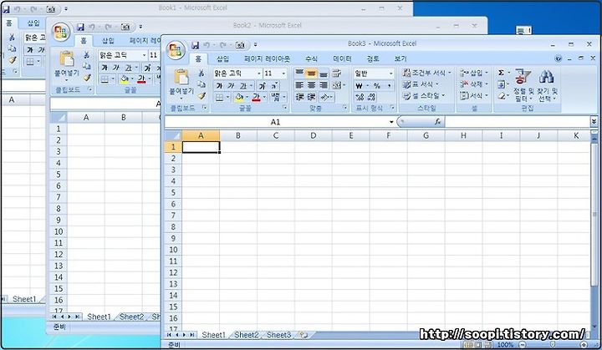Toggle align text left in Book3
This screenshot has height=350, width=602.
pyautogui.click(x=299, y=85)
